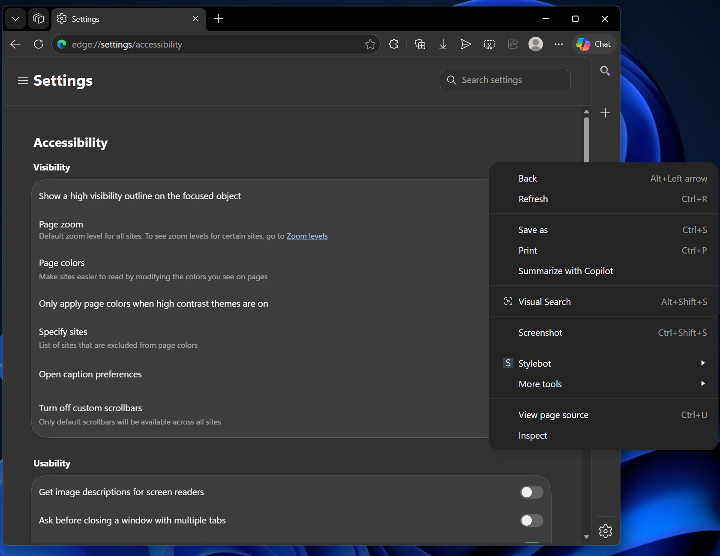Enable image descriptions for screen readers
The height and width of the screenshot is (556, 720).
531,492
